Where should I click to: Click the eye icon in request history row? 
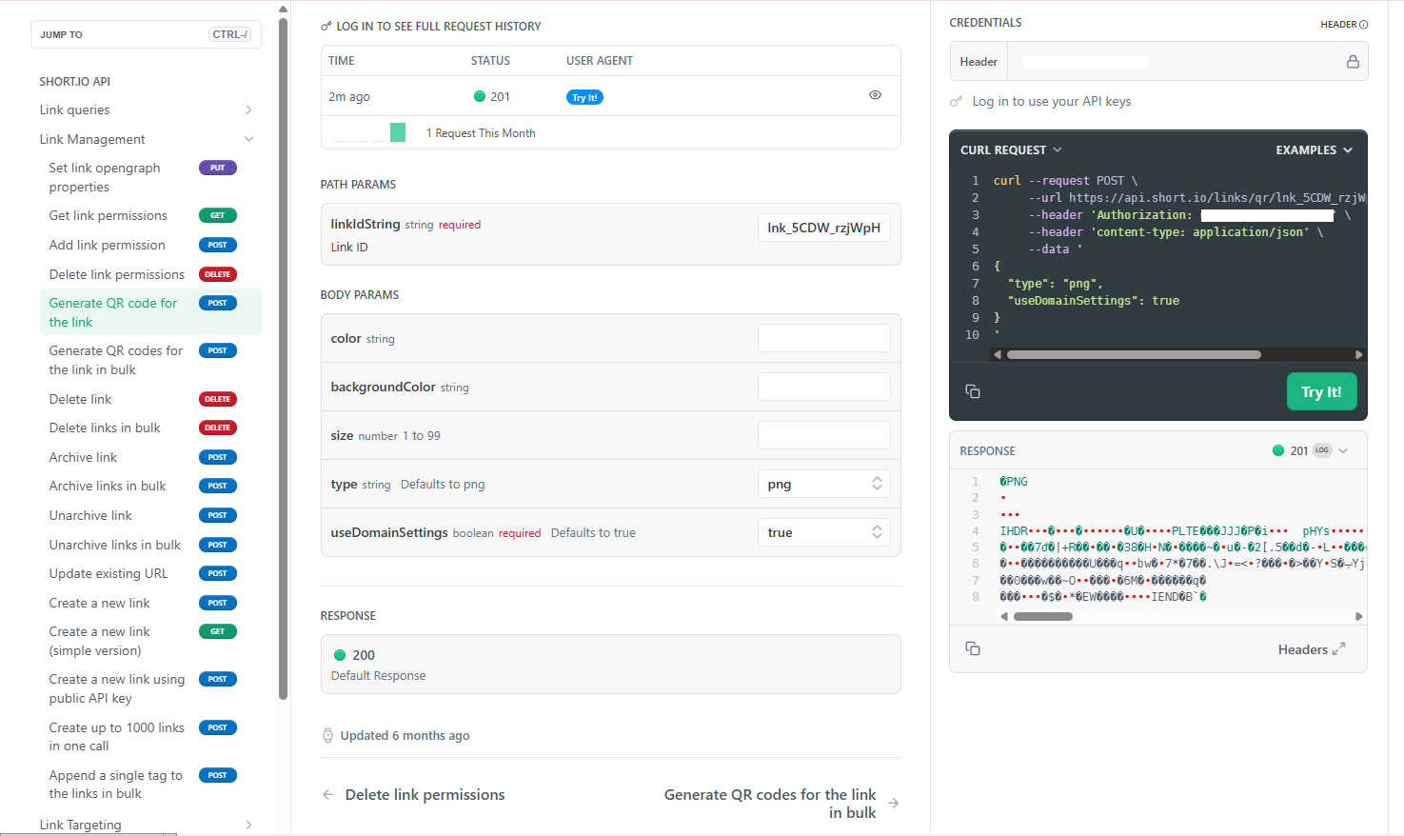click(x=875, y=95)
